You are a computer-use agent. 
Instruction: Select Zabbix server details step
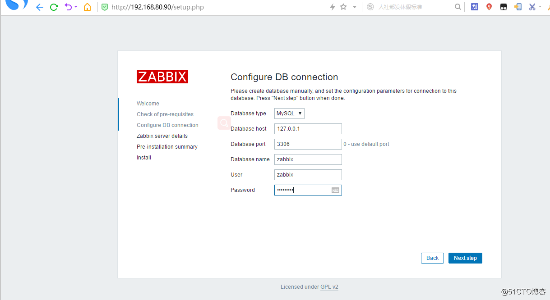tap(162, 136)
